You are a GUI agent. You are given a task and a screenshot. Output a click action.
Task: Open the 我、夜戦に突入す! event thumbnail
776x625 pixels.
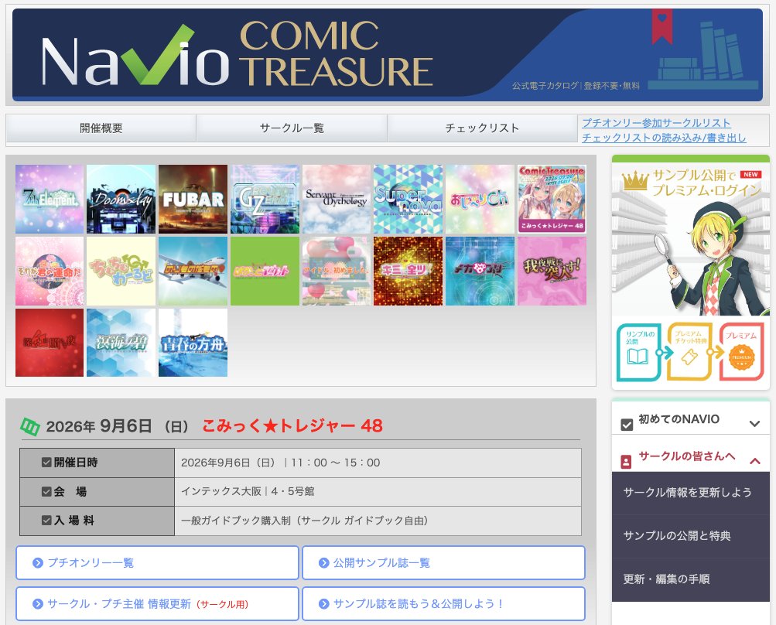[552, 271]
